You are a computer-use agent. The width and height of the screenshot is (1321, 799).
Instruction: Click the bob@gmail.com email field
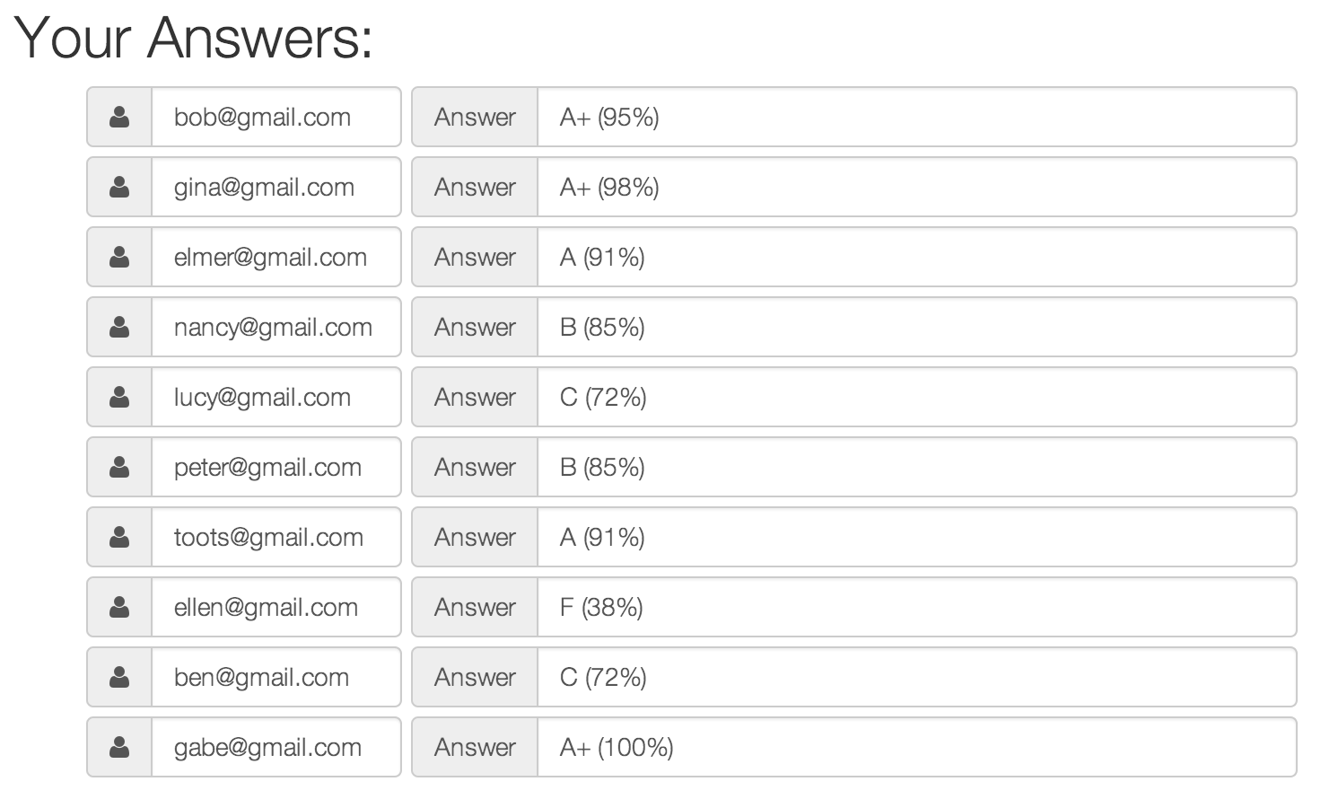click(276, 117)
